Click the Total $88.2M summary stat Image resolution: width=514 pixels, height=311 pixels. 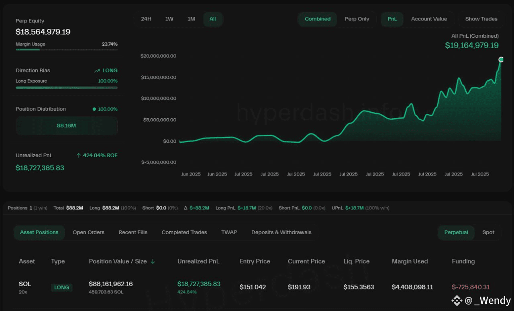(x=68, y=208)
